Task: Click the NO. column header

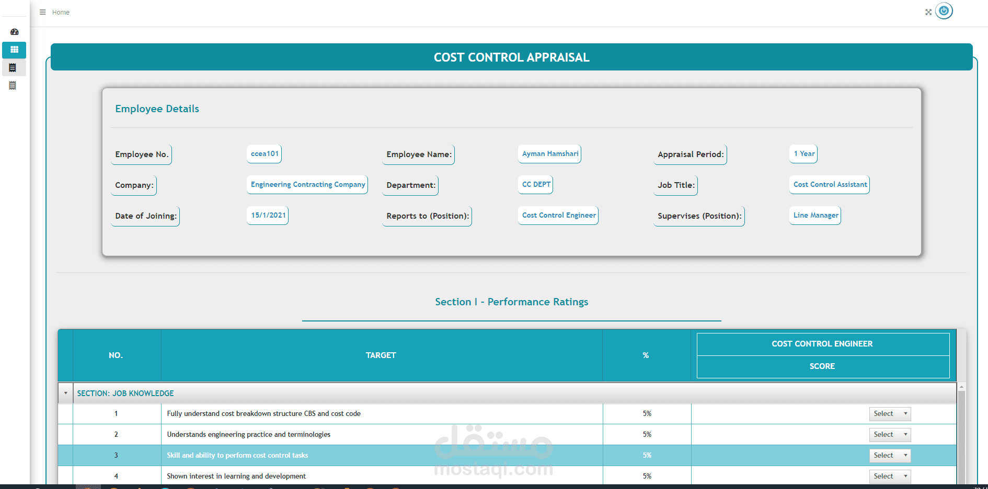Action: pos(116,355)
